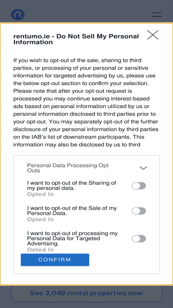This screenshot has height=308, width=173.
Task: Toggle the Sale of my Personal Data switch
Action: (x=139, y=211)
